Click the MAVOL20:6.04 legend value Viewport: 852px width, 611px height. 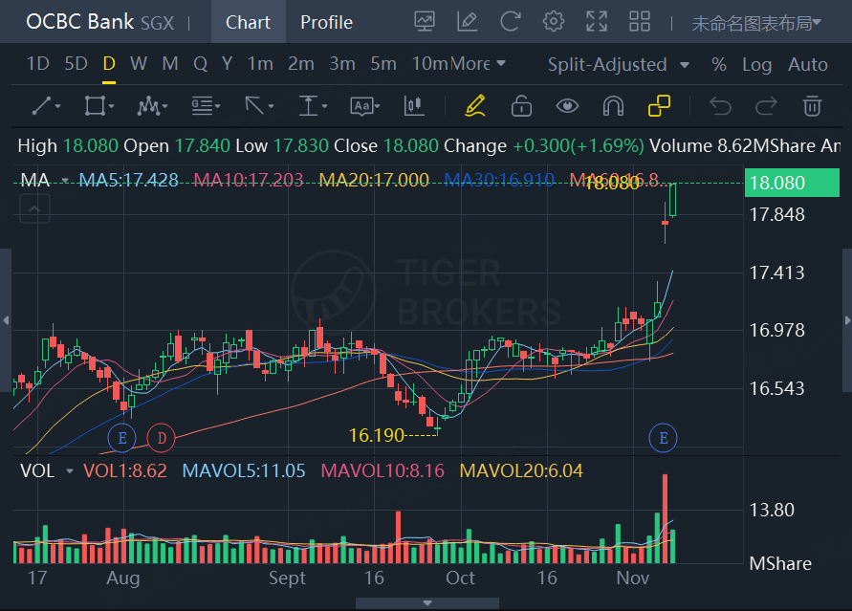(x=521, y=470)
